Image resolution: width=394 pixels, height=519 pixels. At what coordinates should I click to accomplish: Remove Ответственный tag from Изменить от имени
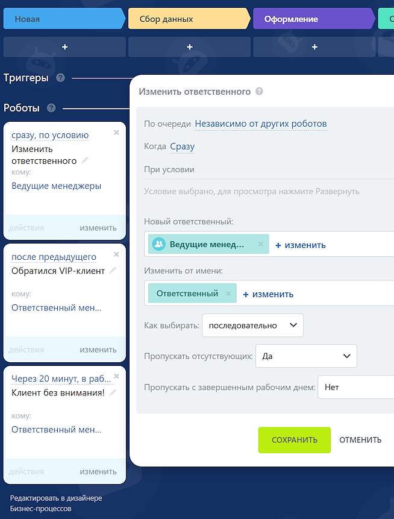tap(228, 294)
